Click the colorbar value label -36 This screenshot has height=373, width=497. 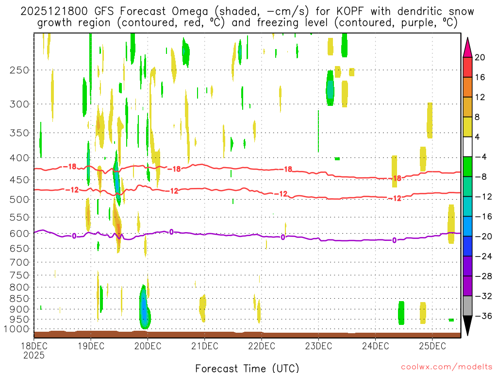(x=483, y=316)
